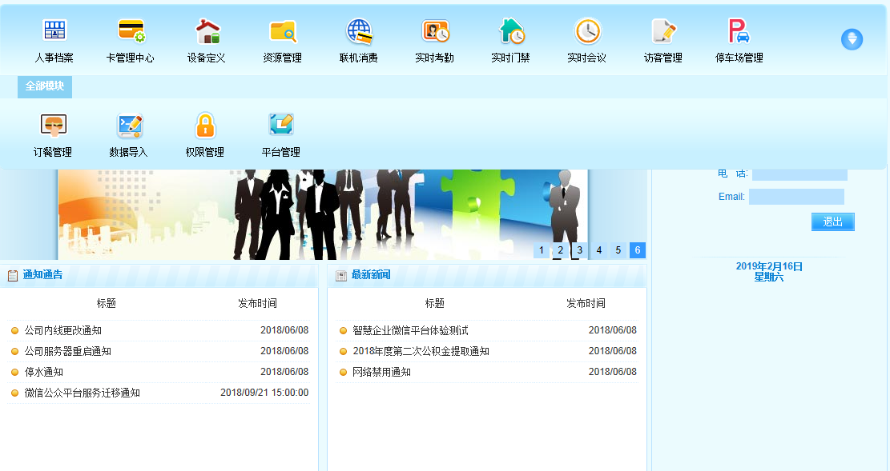Open 通知通告 notices section header
Screen dimensions: 890x471
point(42,275)
